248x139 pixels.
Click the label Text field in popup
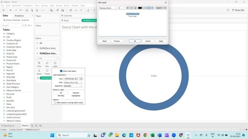click(71, 79)
